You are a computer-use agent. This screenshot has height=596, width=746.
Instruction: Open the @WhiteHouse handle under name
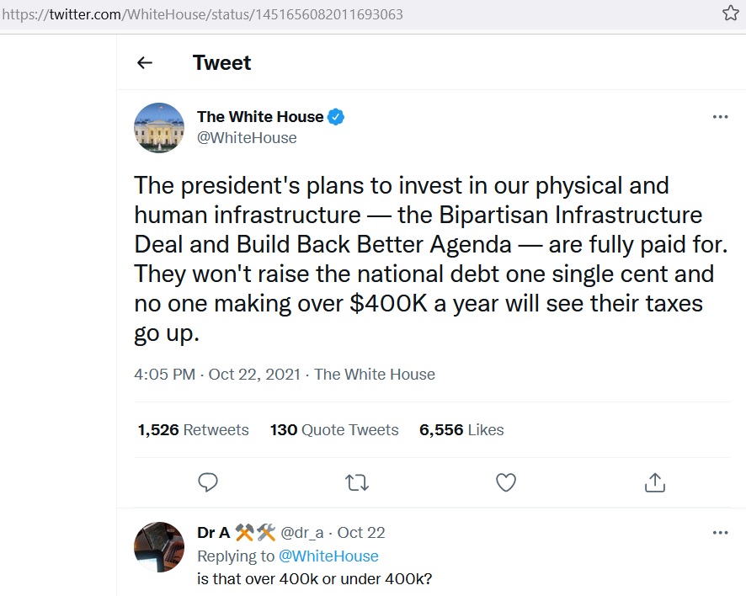[x=247, y=138]
